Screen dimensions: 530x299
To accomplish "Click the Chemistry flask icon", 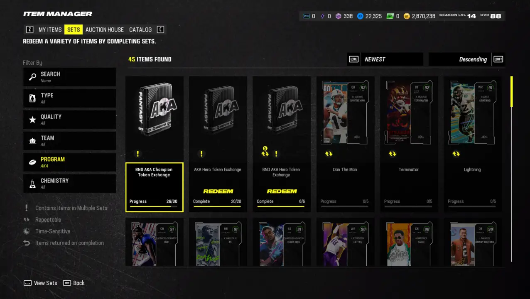I will (32, 184).
